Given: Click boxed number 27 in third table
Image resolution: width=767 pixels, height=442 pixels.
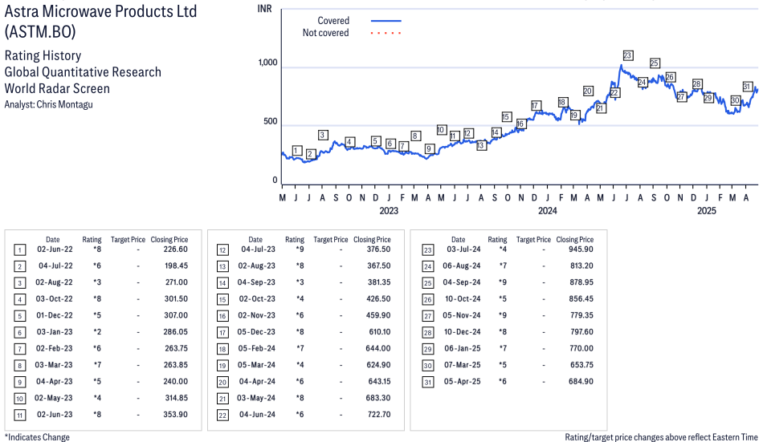Looking at the screenshot, I should click(x=428, y=317).
